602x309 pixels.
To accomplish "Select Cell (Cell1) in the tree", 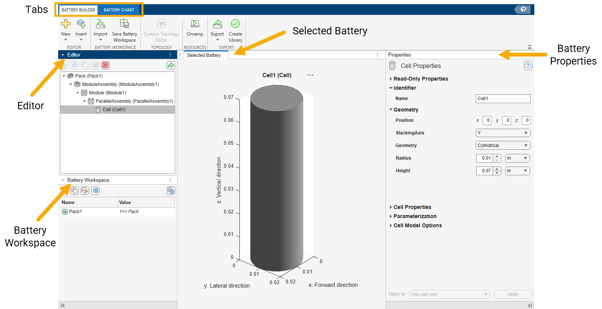I will pos(117,110).
